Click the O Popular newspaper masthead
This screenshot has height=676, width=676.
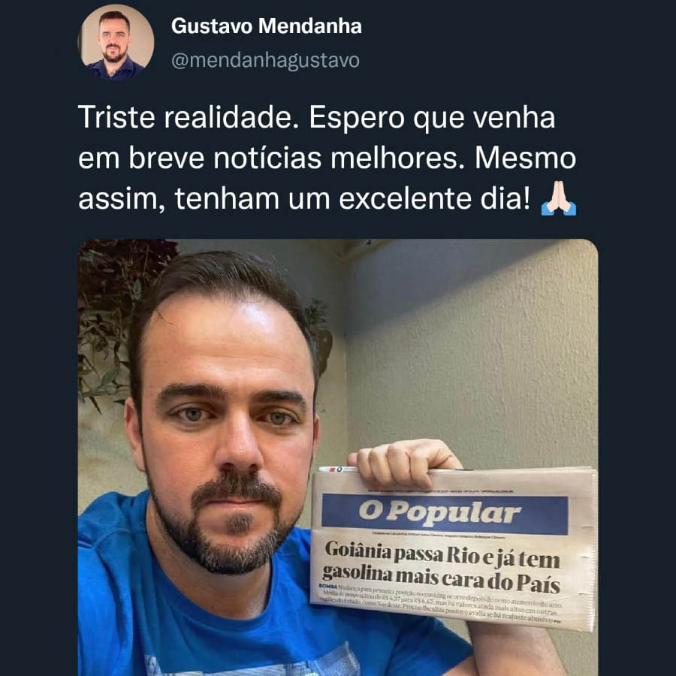pyautogui.click(x=445, y=514)
